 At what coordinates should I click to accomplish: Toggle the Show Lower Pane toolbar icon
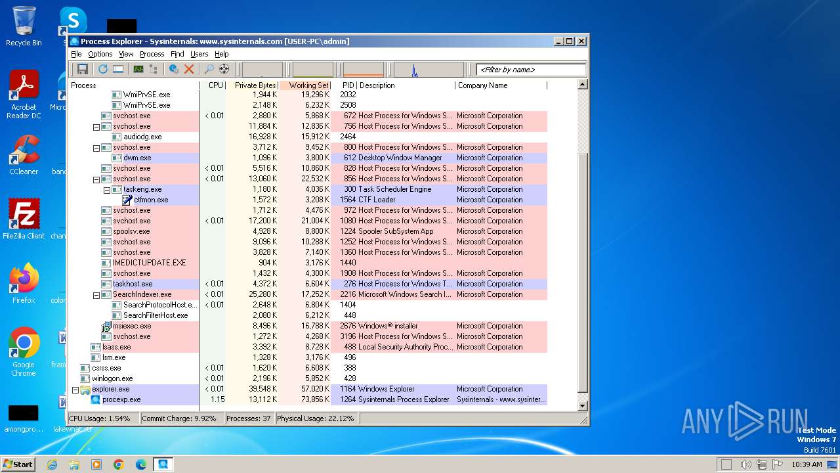[118, 69]
